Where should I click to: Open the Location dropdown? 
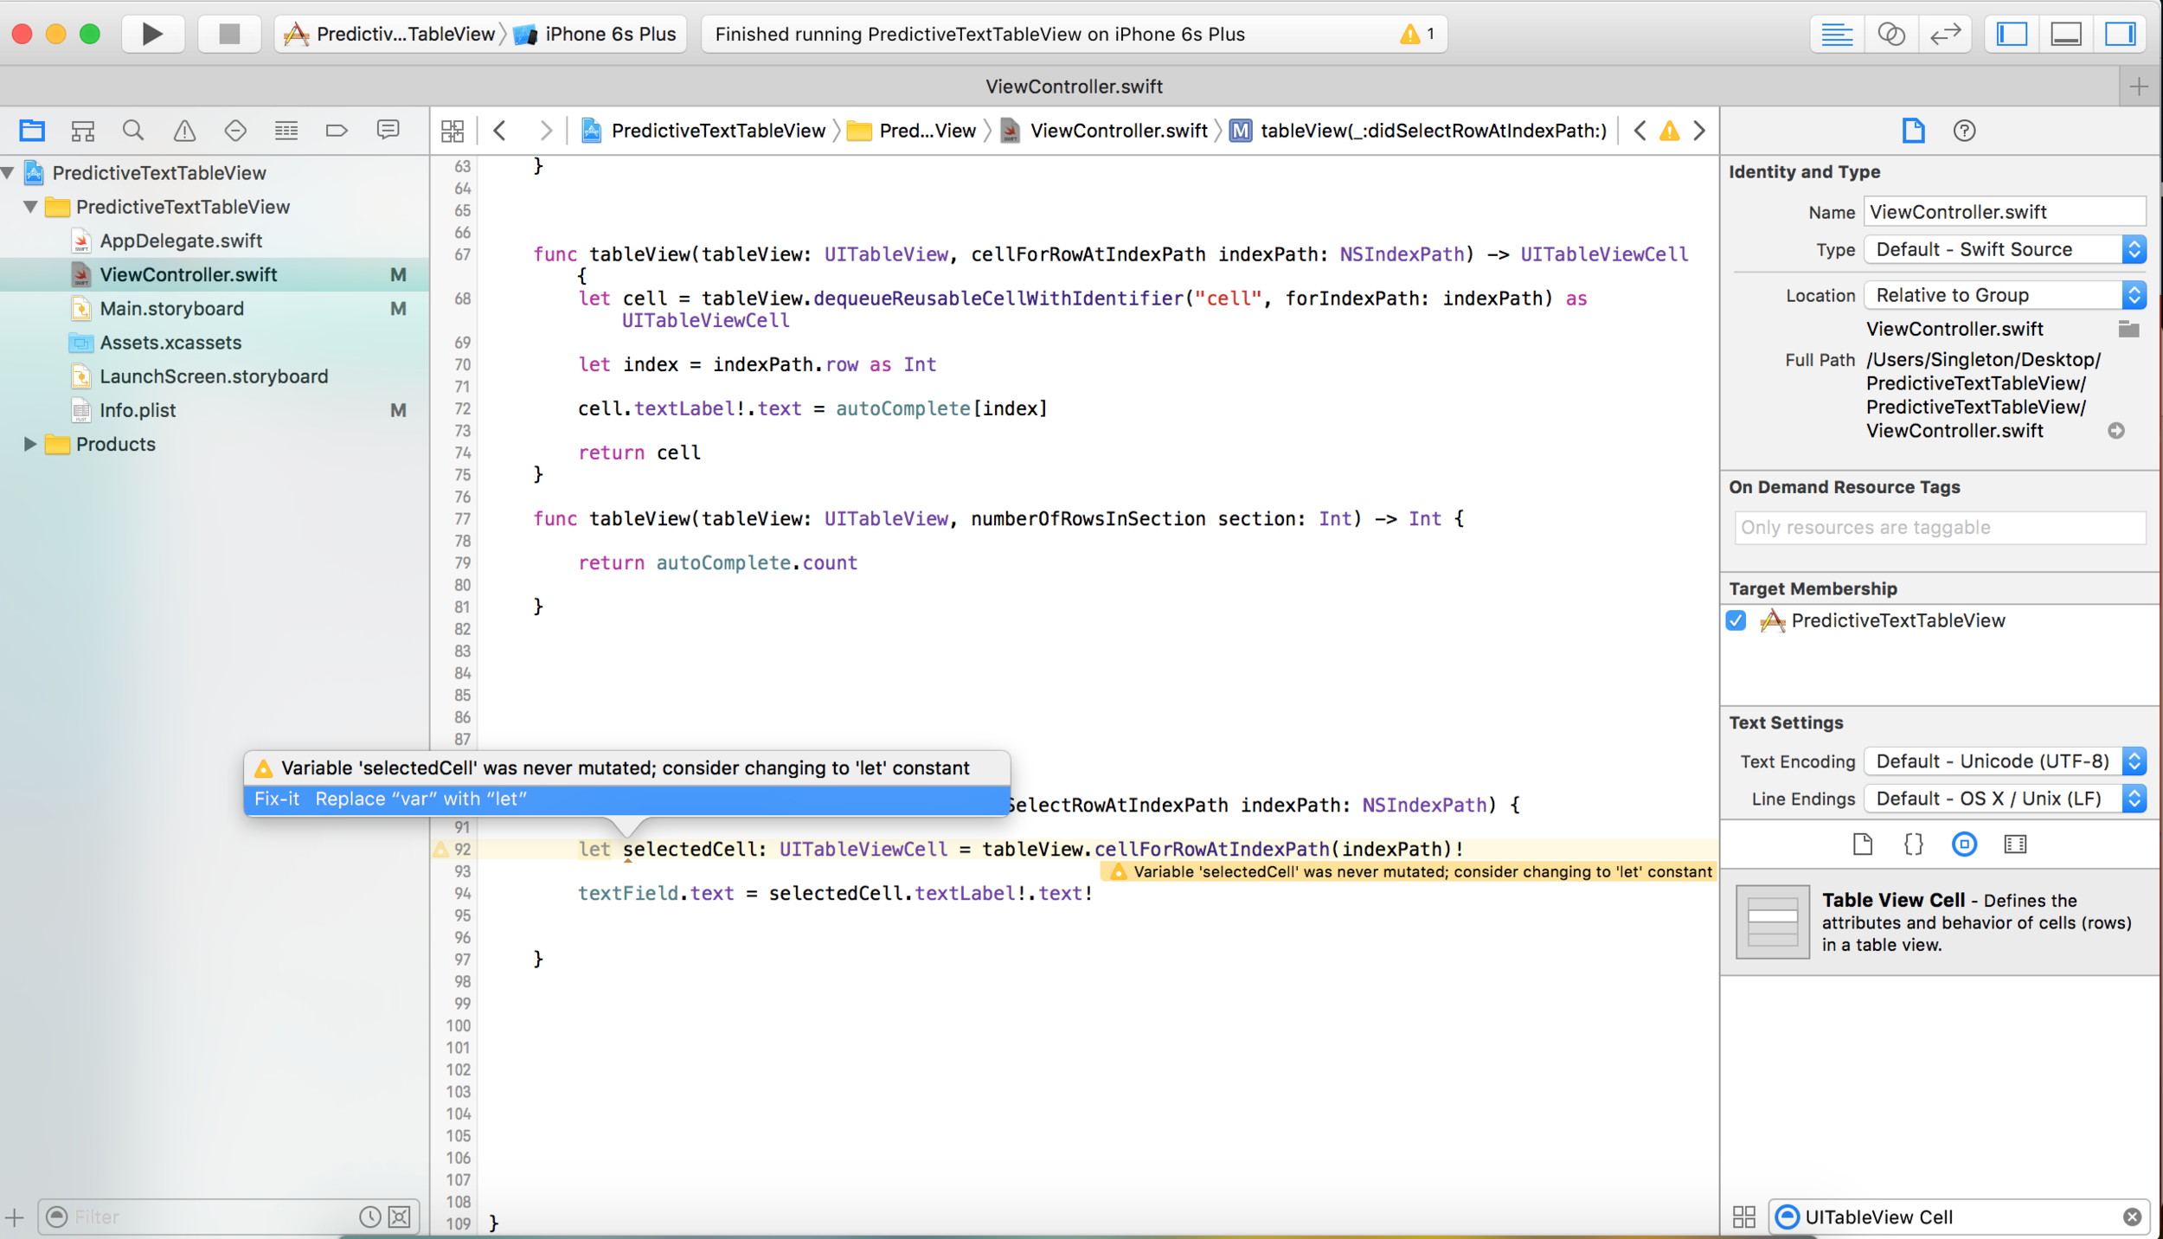[2004, 296]
